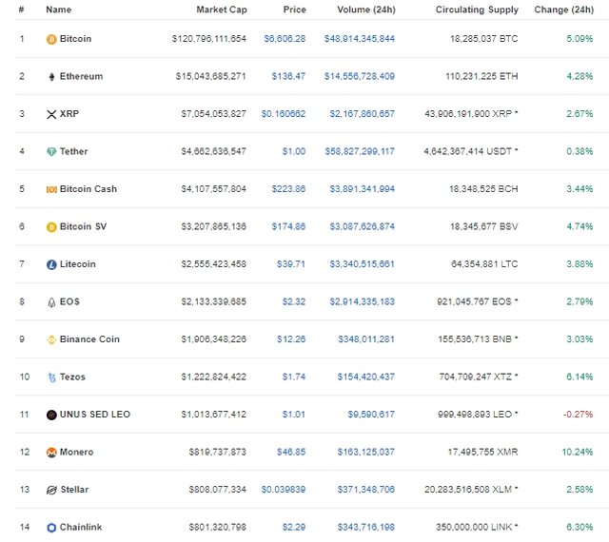This screenshot has height=542, width=609.
Task: Open the Bitcoin Cash name link
Action: click(x=88, y=189)
